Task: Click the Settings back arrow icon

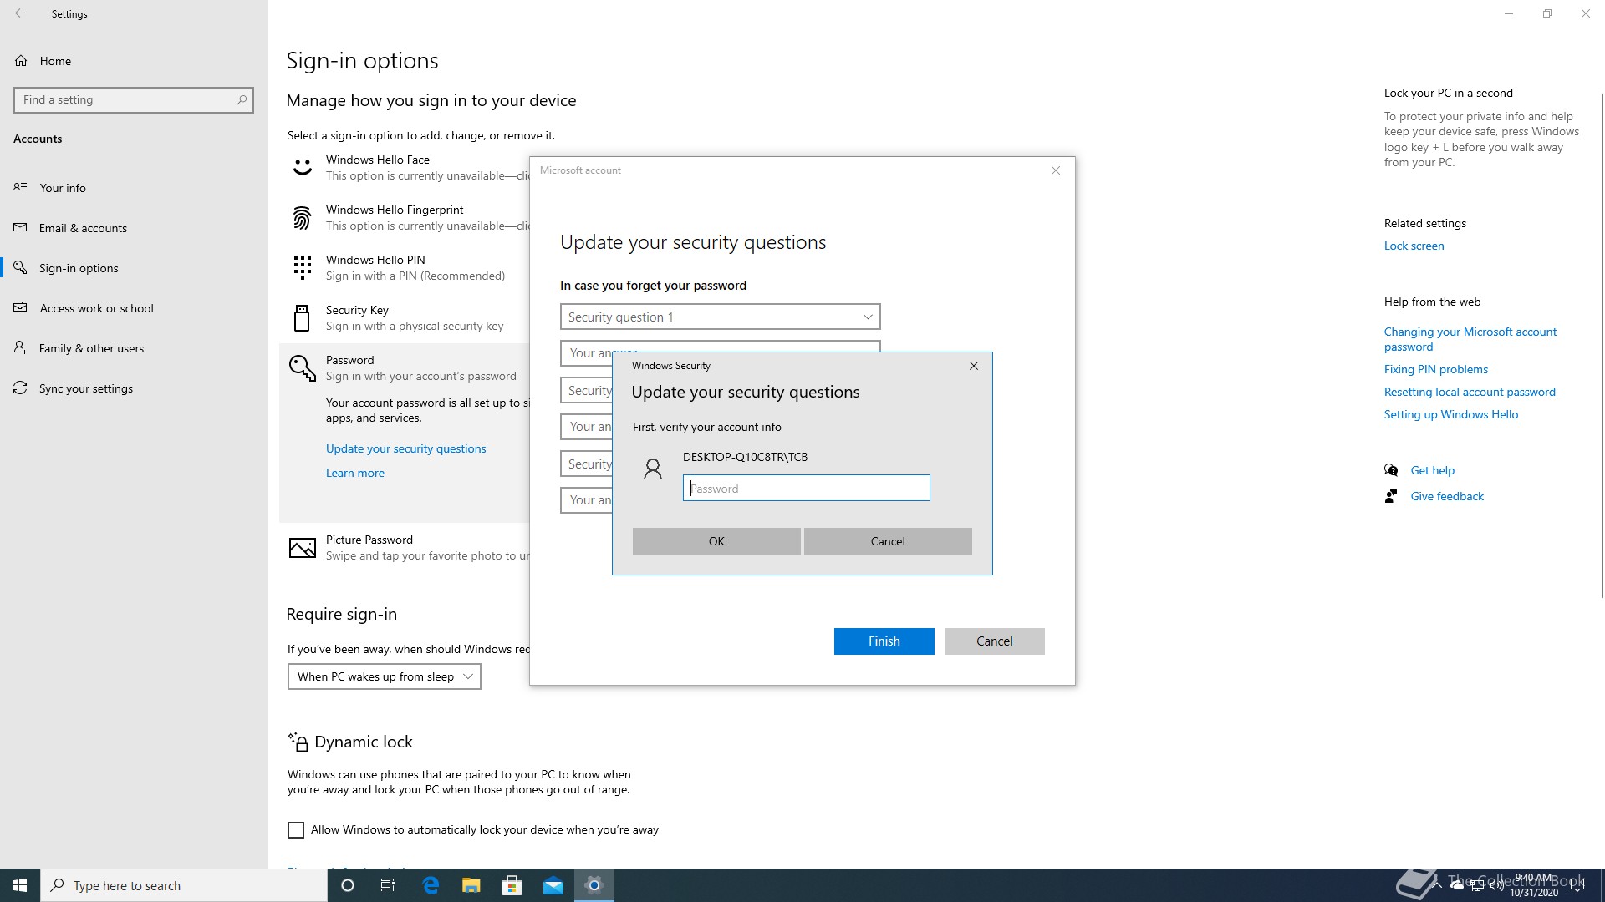Action: (x=20, y=13)
